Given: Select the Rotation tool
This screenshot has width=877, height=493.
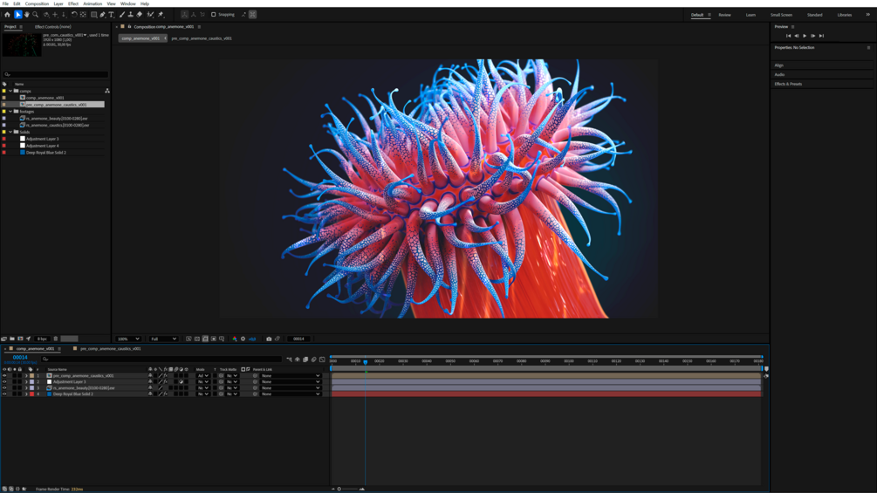Looking at the screenshot, I should 74,15.
